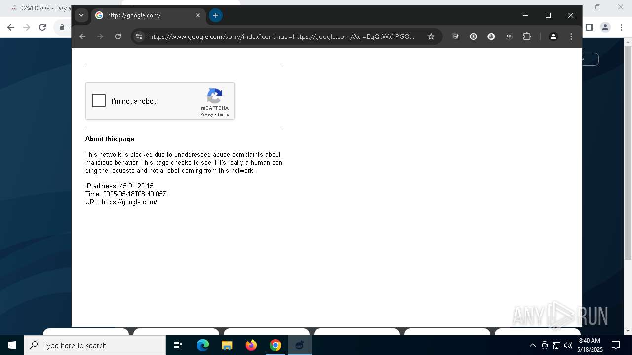Launch Firefox from taskbar
Viewport: 632px width, 355px height.
pyautogui.click(x=251, y=345)
